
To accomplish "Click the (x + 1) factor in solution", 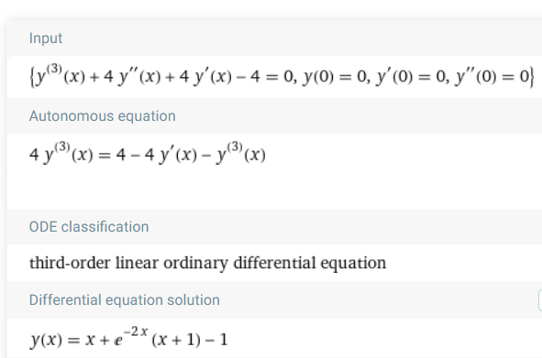I will click(x=176, y=340).
